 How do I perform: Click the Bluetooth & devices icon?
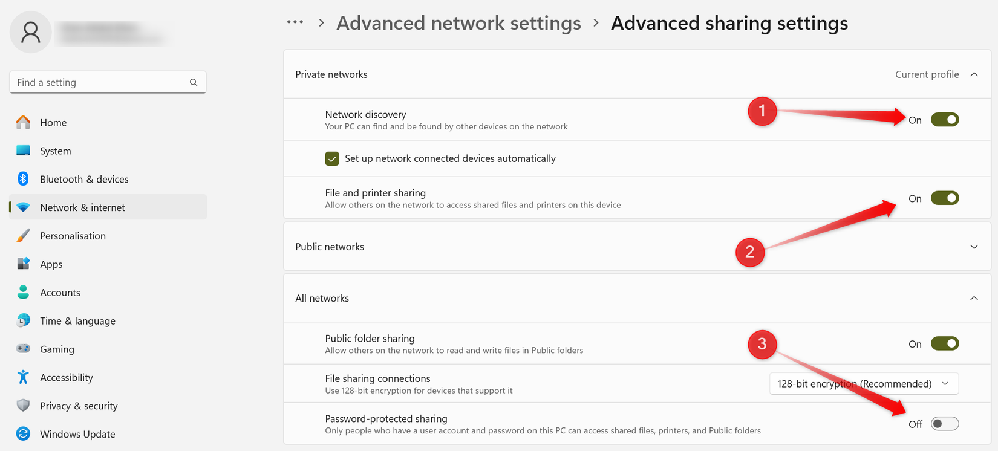point(23,179)
